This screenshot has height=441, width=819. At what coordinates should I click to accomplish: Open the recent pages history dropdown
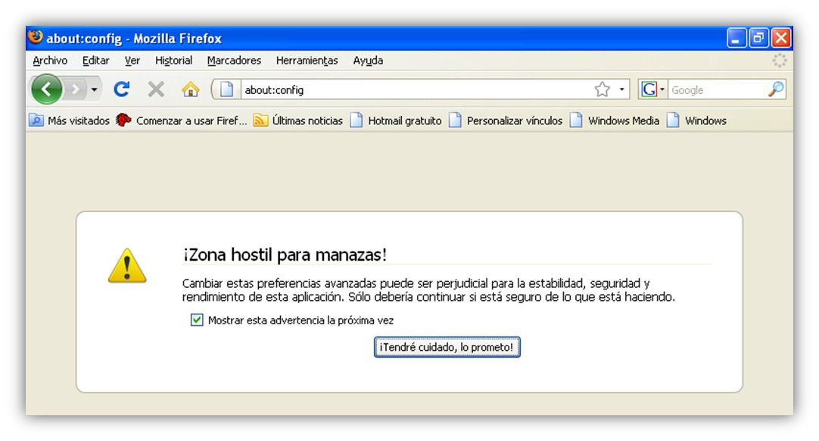coord(94,89)
